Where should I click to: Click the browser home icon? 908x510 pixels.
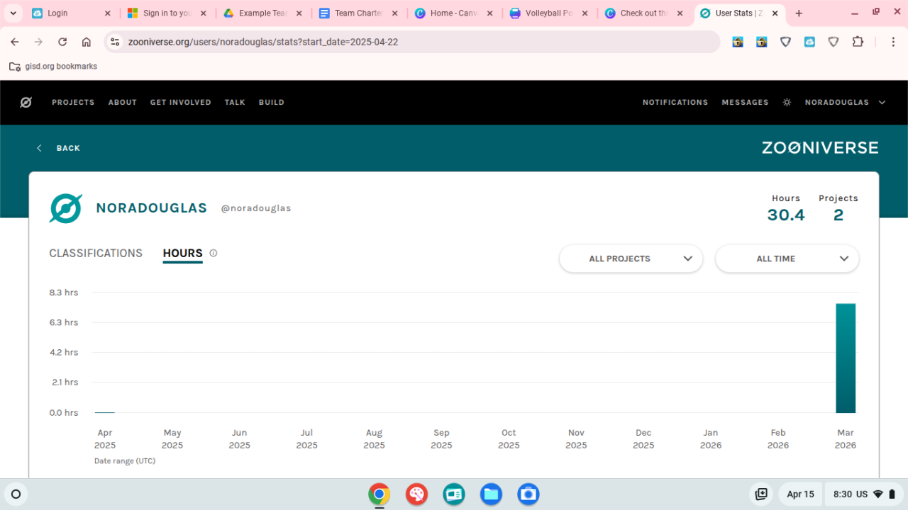click(x=87, y=42)
